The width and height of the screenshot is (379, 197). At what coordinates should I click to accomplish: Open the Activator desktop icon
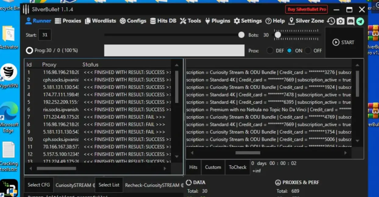(9, 37)
